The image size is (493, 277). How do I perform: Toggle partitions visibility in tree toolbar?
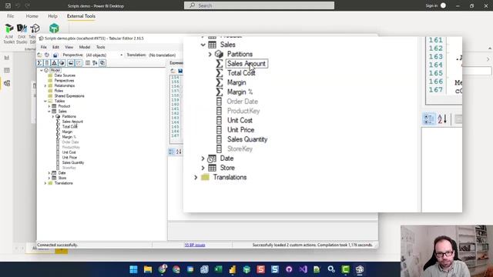62,63
